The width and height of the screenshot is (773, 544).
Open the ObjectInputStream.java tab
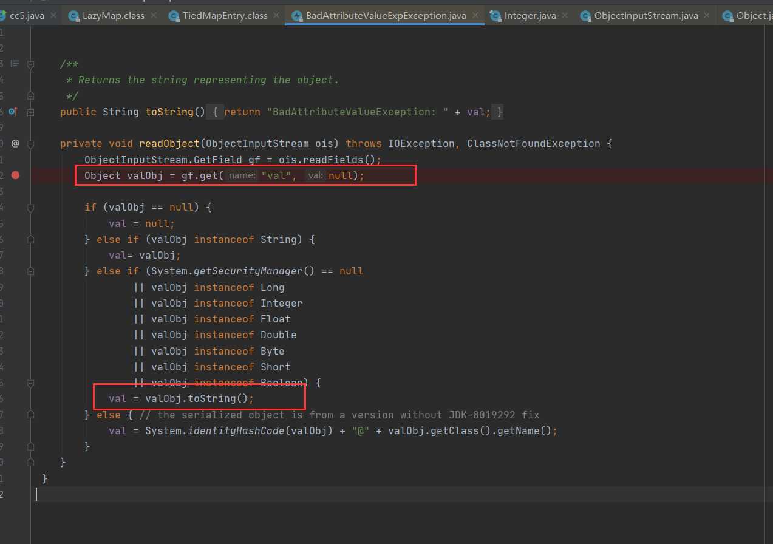point(645,16)
